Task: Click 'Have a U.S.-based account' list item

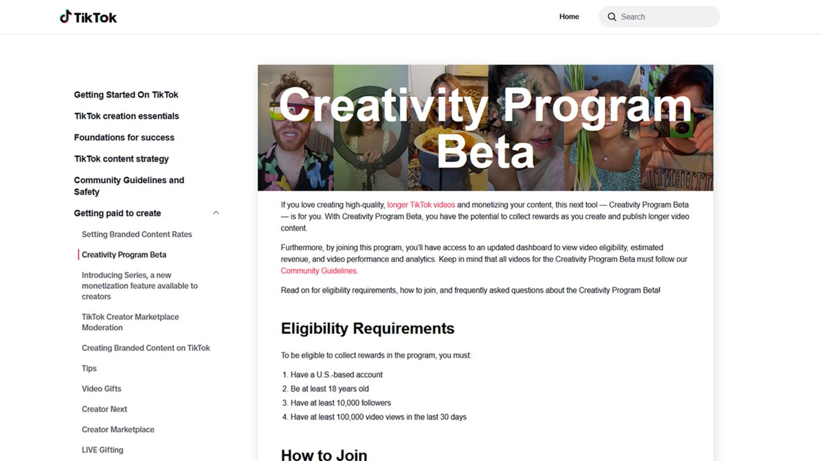Action: pyautogui.click(x=336, y=374)
